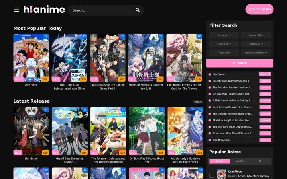287x179 pixels.
Task: Click One Piece small thumbnail in Popular Anime
Action: point(222,174)
